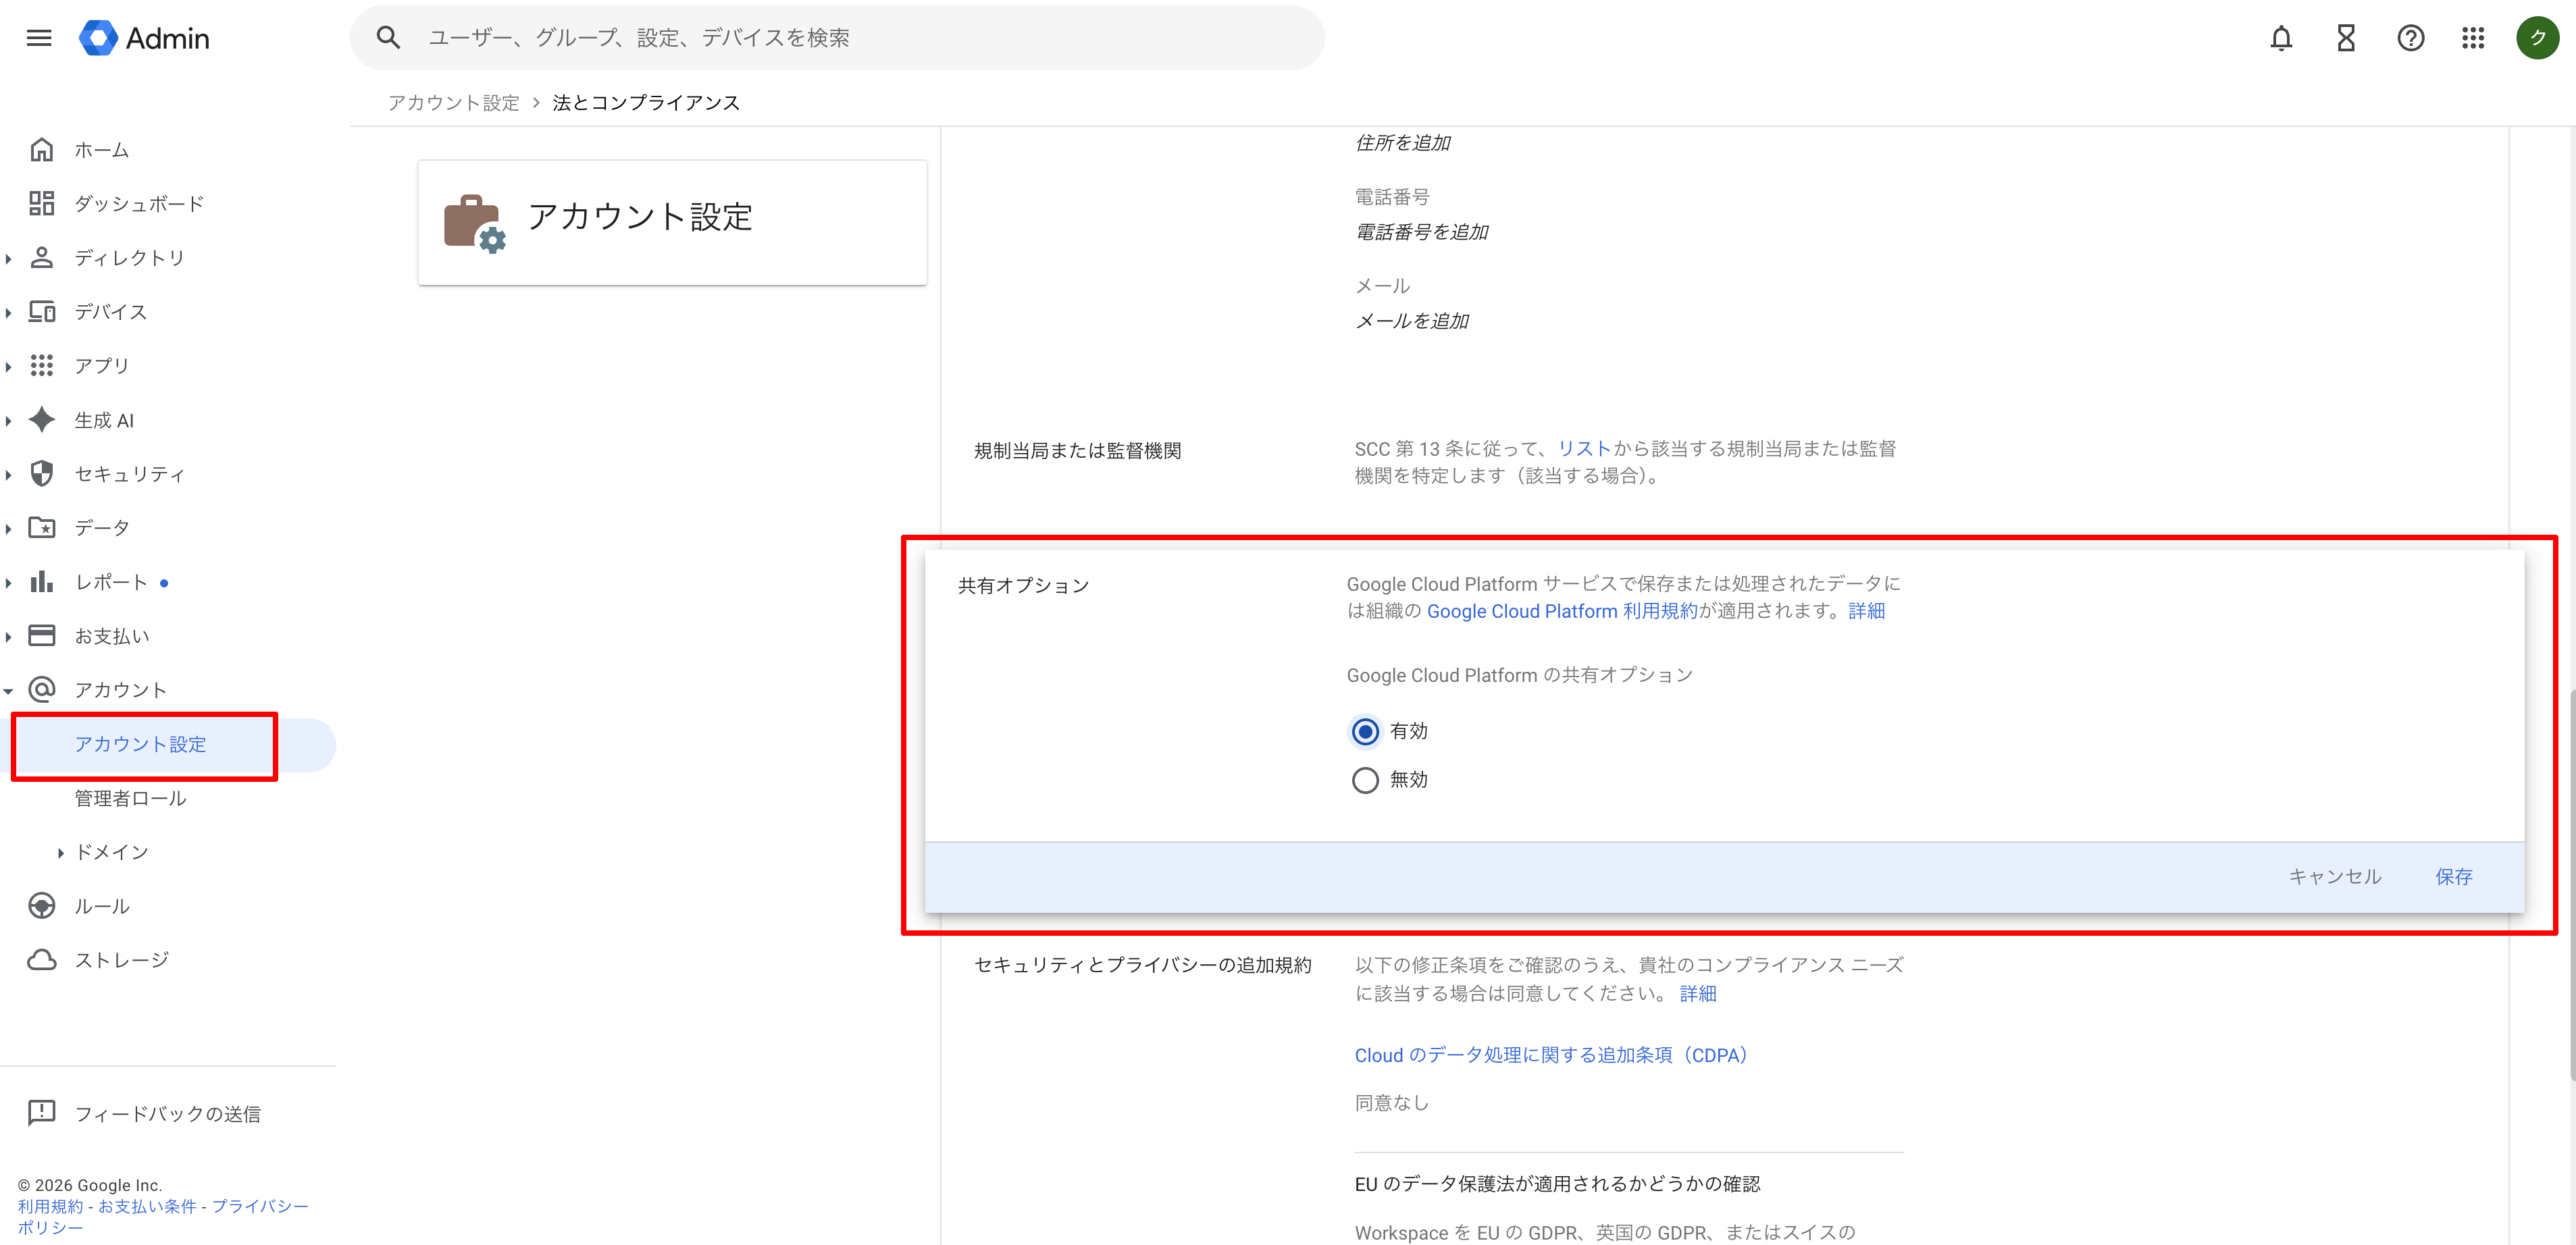Image resolution: width=2576 pixels, height=1245 pixels.
Task: Open the ホーム sidebar icon
Action: click(41, 149)
